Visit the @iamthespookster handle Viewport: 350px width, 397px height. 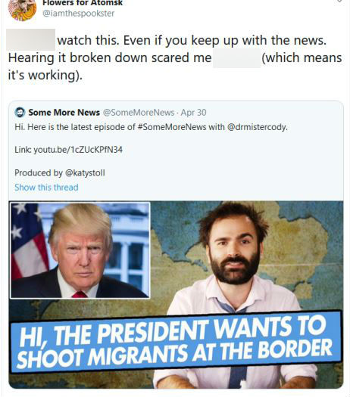tap(78, 14)
